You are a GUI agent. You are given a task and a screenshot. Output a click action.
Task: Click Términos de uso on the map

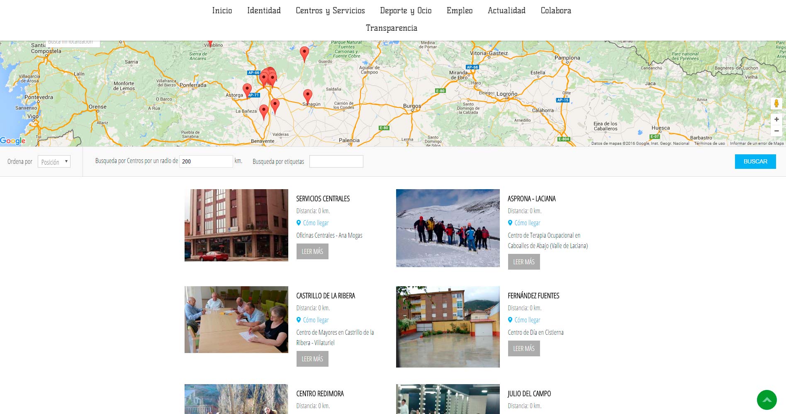(710, 144)
